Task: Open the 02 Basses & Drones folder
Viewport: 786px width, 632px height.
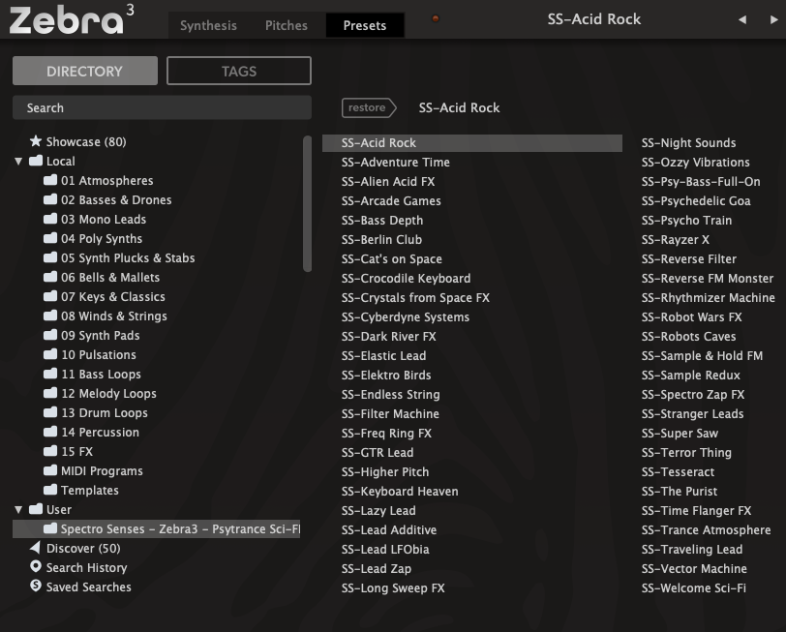Action: tap(116, 200)
